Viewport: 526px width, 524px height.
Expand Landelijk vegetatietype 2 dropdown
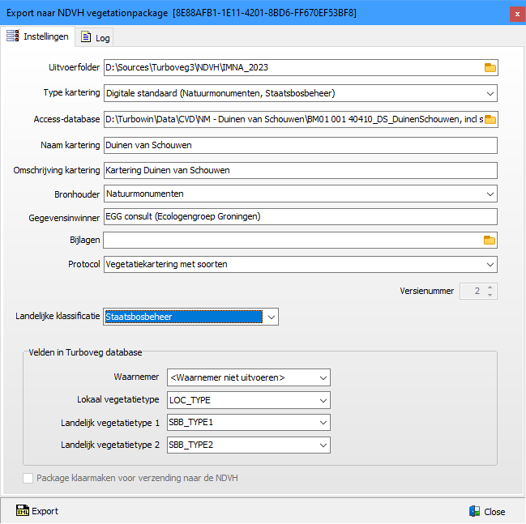click(x=323, y=445)
